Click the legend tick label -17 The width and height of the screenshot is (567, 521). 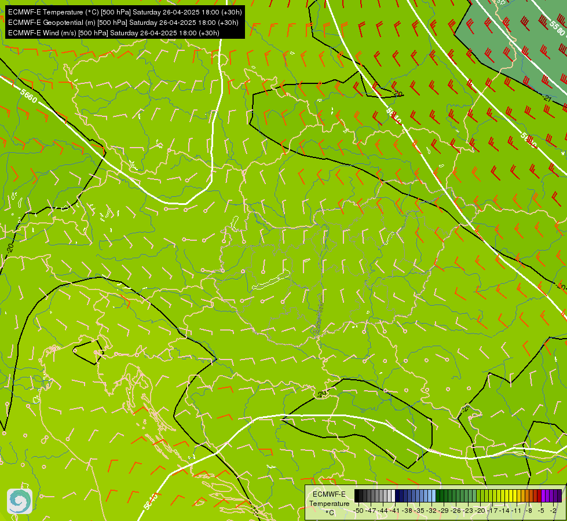point(492,511)
